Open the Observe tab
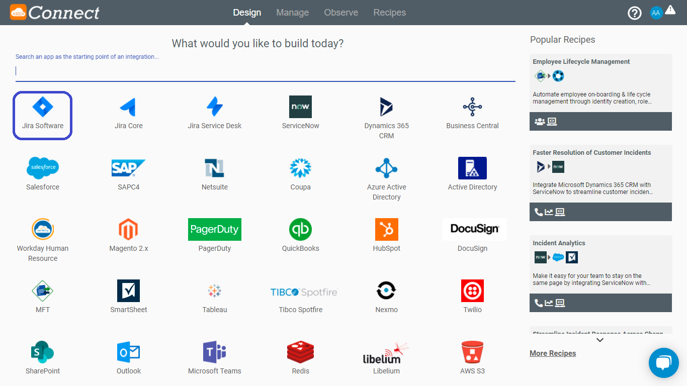The image size is (687, 386). click(341, 13)
